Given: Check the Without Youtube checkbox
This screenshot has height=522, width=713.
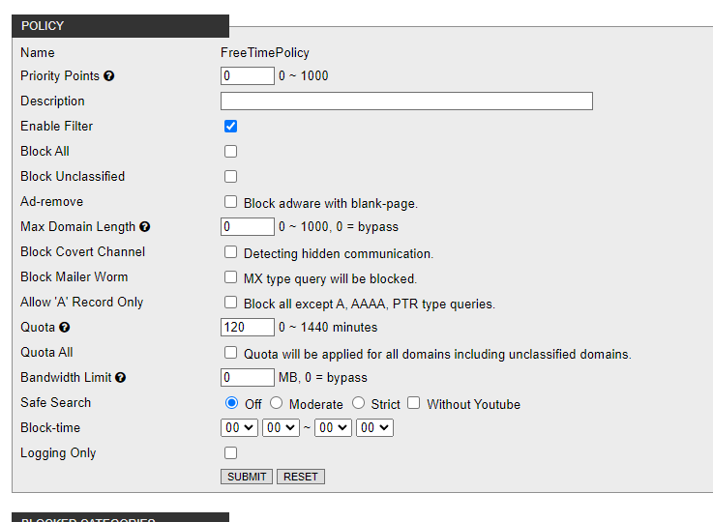Looking at the screenshot, I should pyautogui.click(x=414, y=403).
